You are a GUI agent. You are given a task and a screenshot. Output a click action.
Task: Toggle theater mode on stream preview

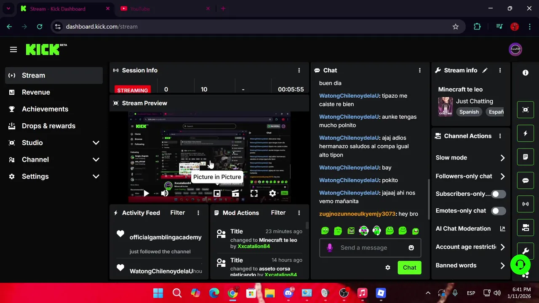(235, 194)
